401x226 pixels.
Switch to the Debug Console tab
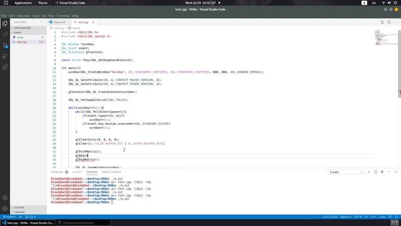(112, 172)
